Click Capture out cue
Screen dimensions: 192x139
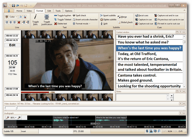[x=144, y=24]
